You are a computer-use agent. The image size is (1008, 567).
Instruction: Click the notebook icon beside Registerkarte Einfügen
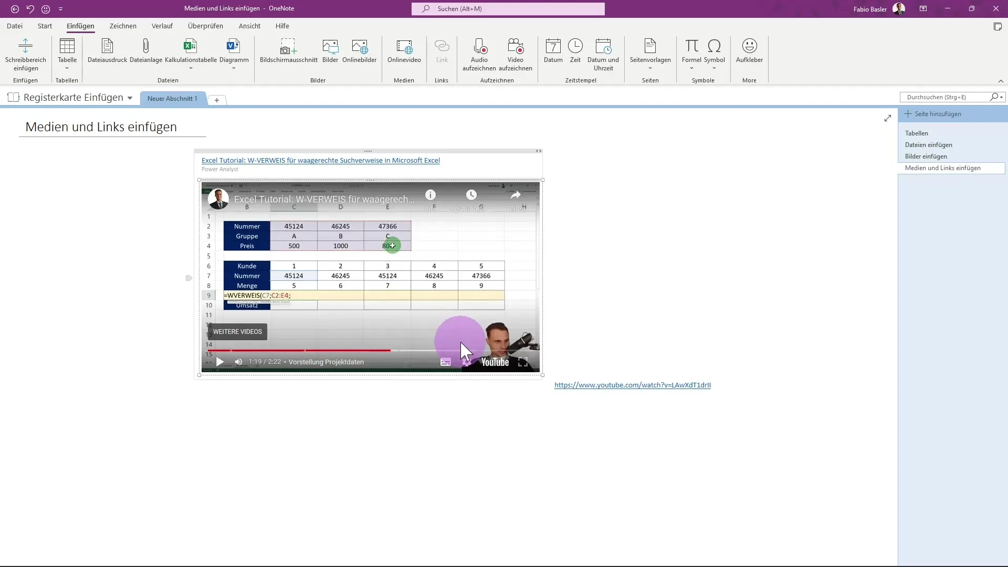(x=14, y=97)
